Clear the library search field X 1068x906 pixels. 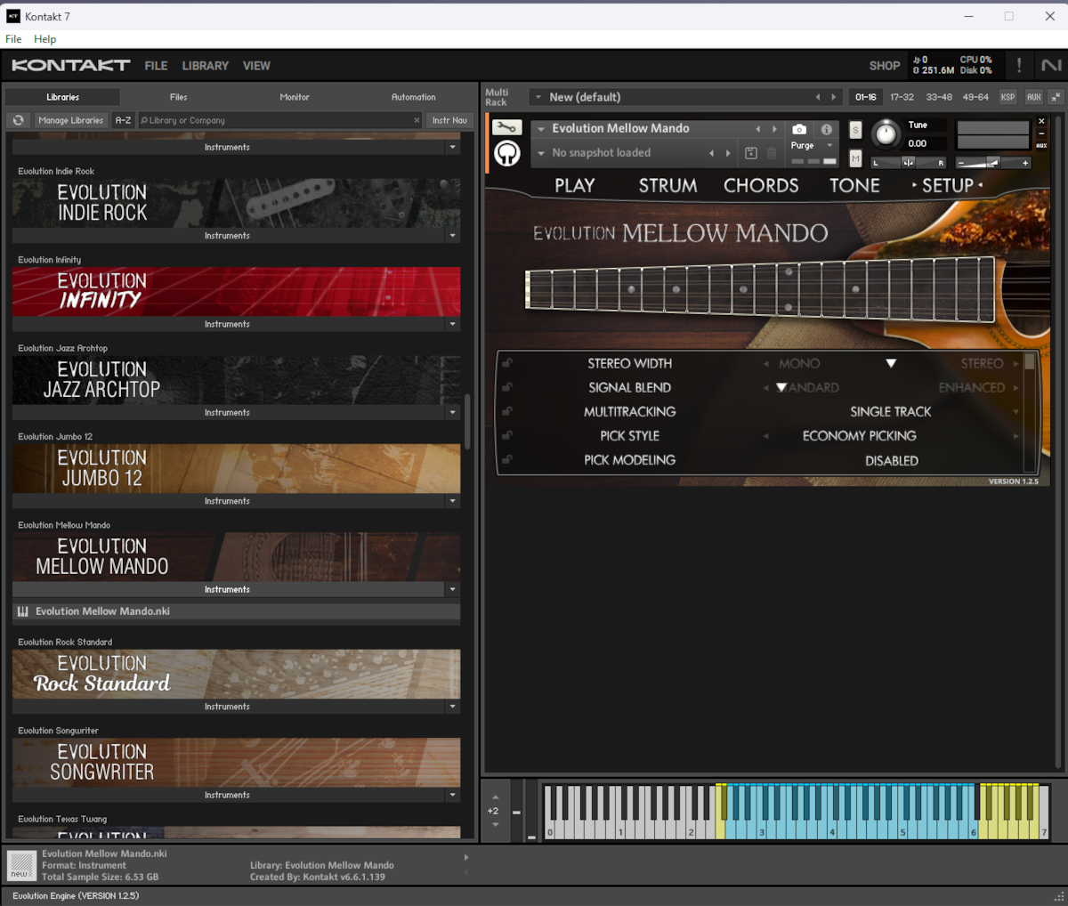(x=417, y=120)
